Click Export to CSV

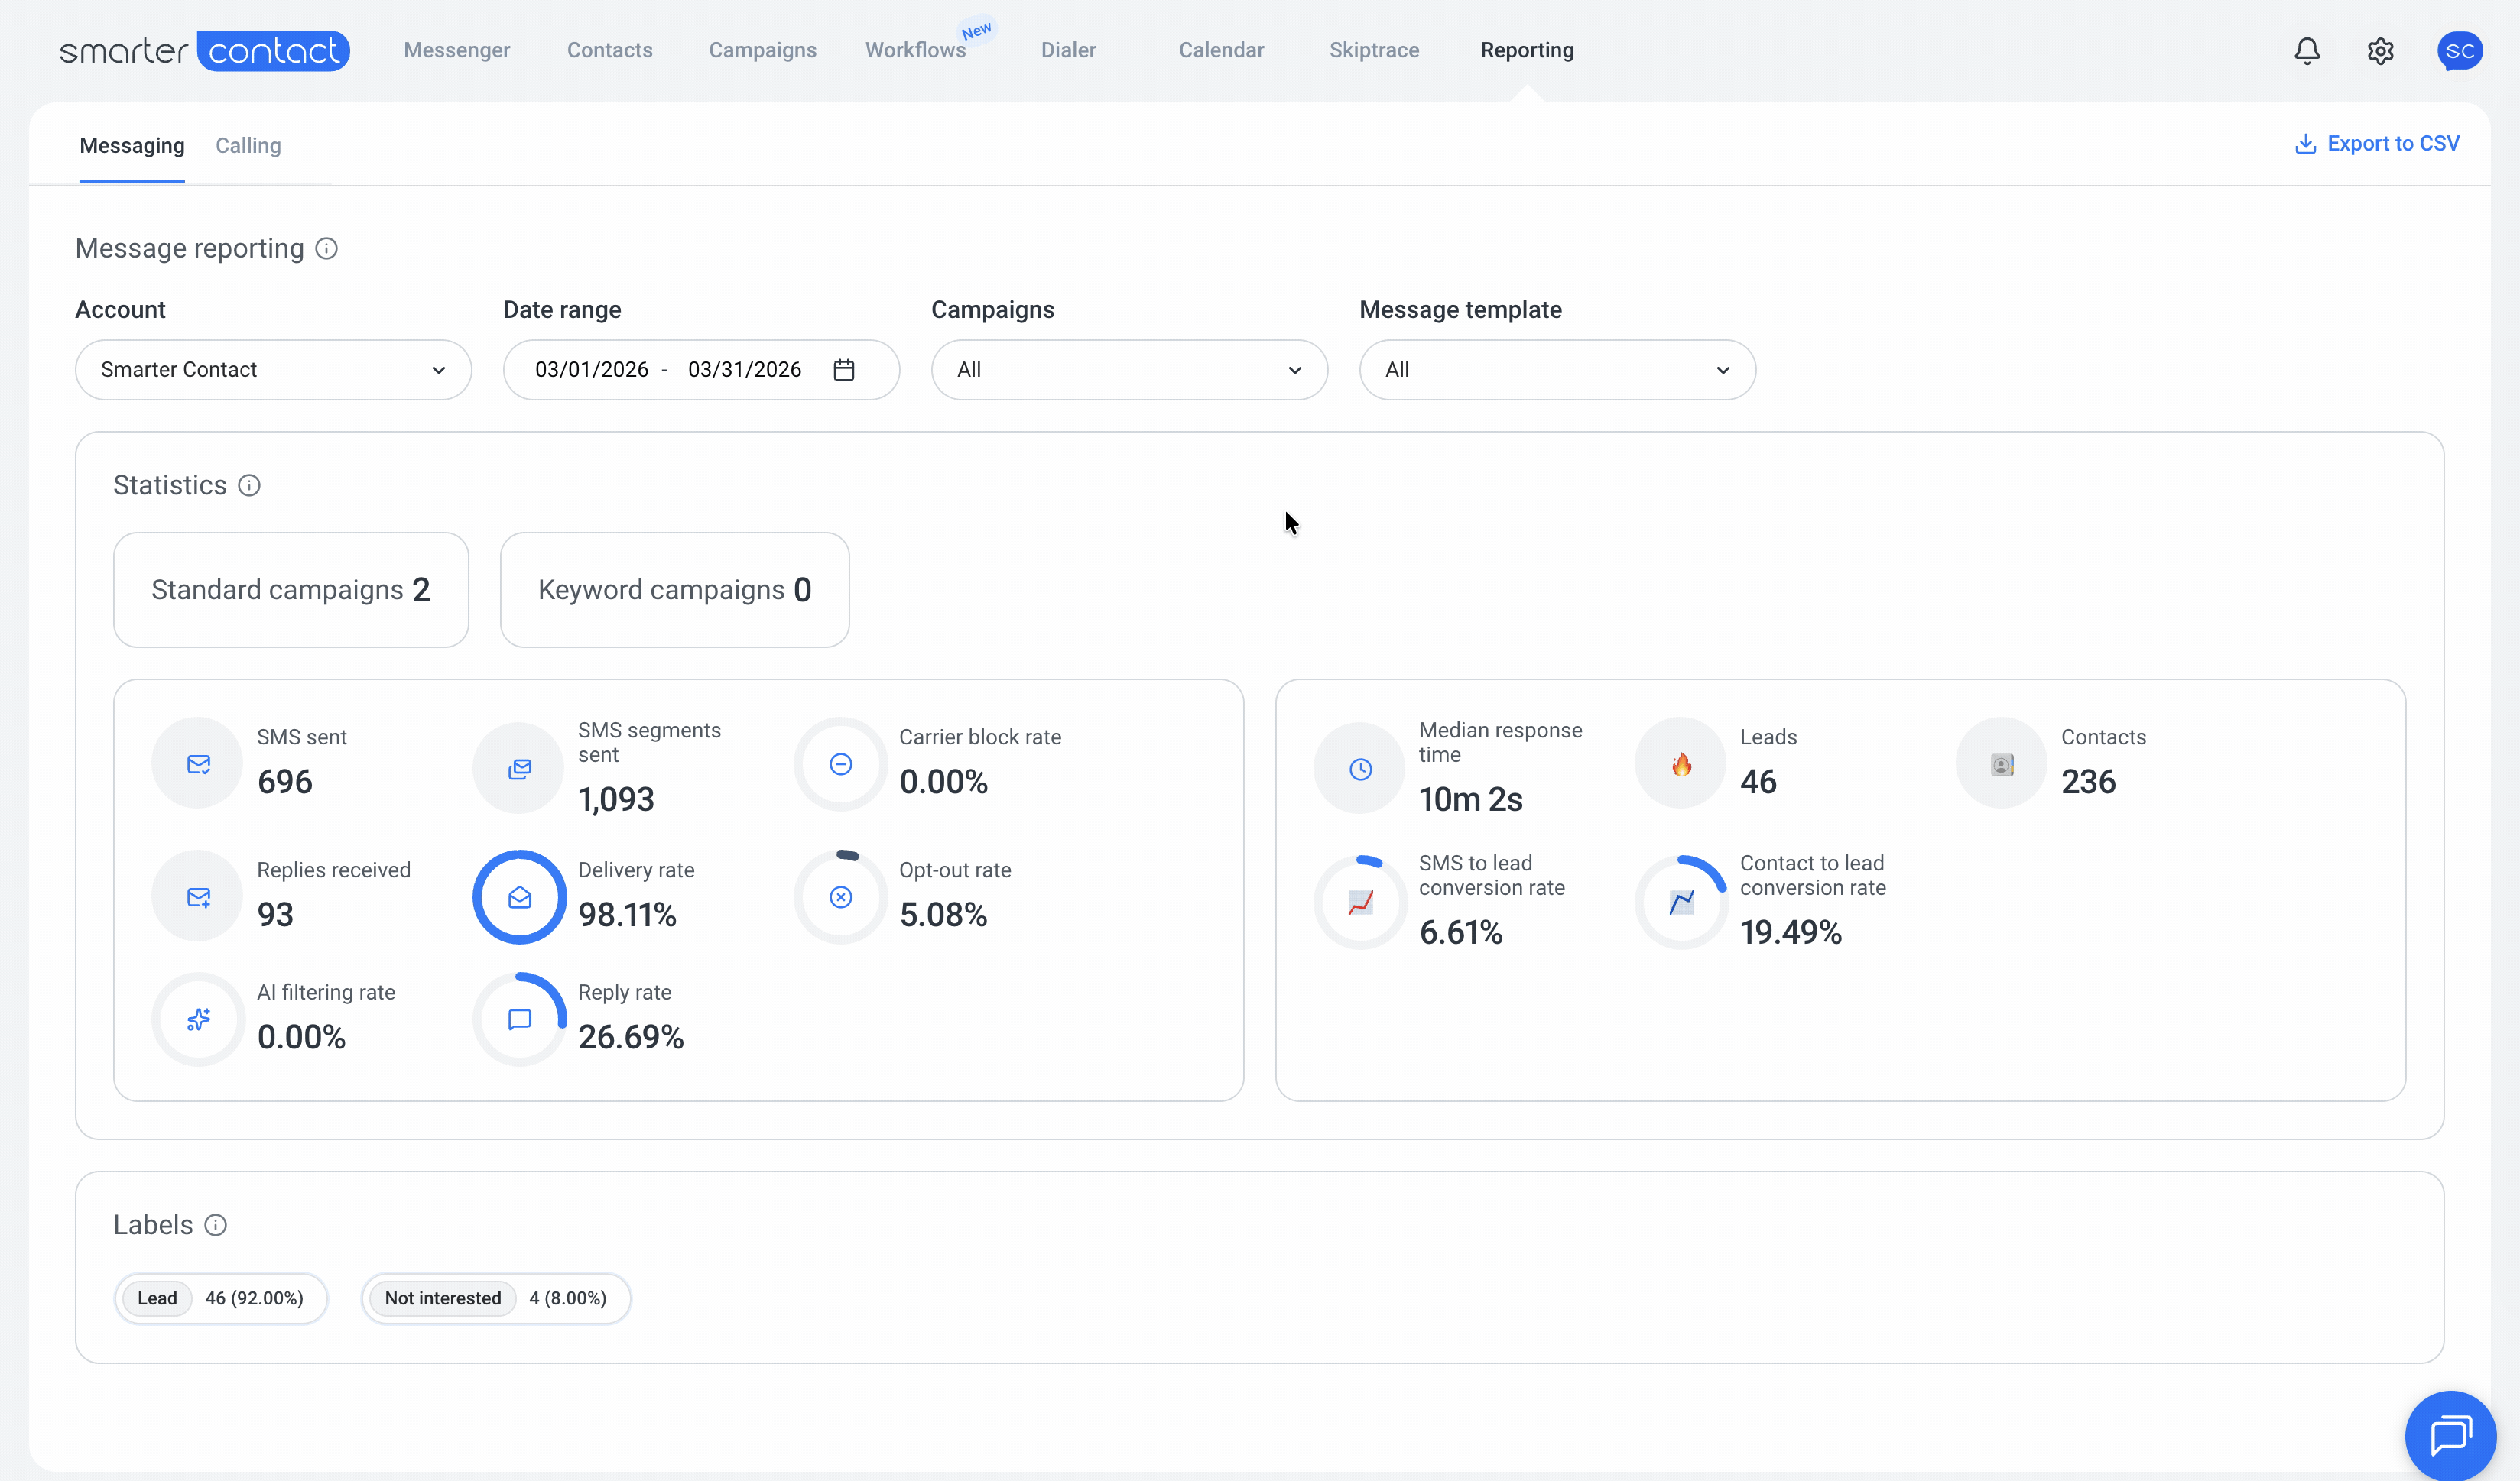pyautogui.click(x=2376, y=144)
